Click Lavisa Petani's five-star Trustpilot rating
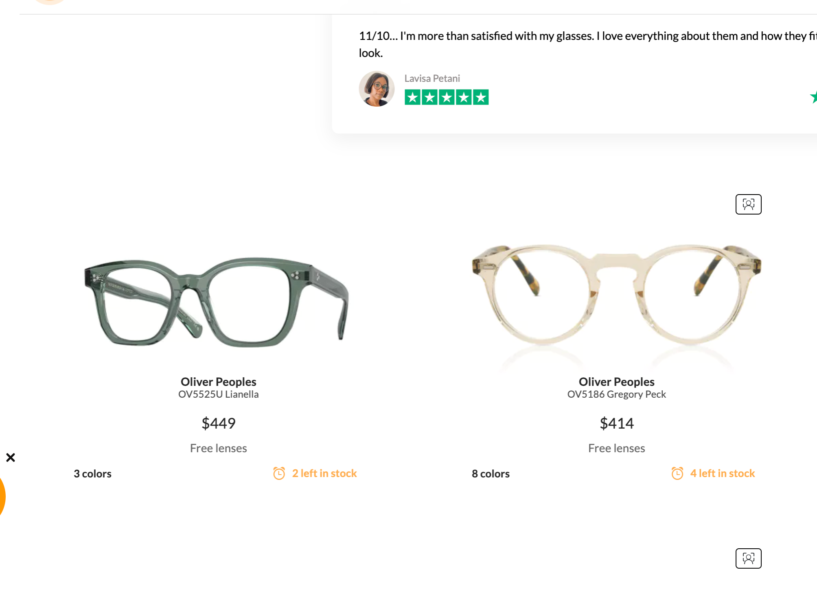Image resolution: width=817 pixels, height=613 pixels. (447, 97)
